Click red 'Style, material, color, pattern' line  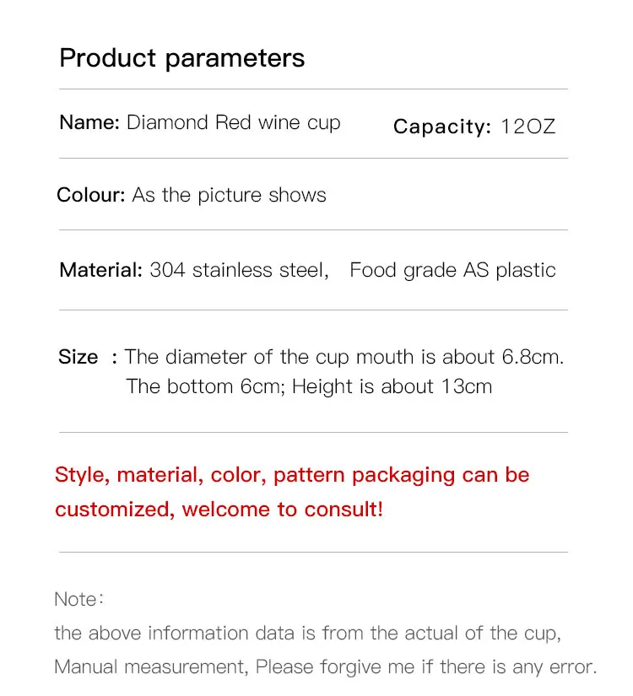point(292,476)
